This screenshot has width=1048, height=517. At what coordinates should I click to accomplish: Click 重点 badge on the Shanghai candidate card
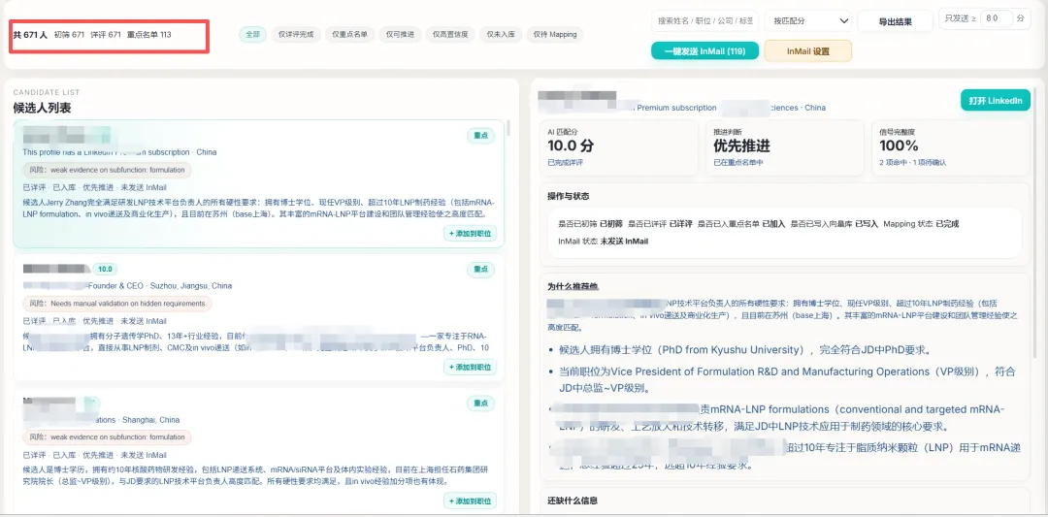coord(480,403)
